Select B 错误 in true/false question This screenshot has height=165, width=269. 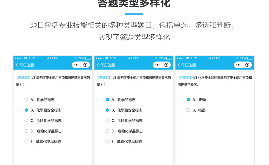click(188, 110)
